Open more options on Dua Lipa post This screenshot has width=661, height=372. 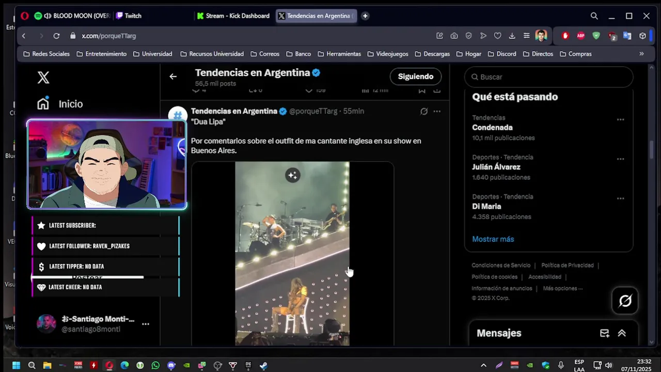coord(437,111)
